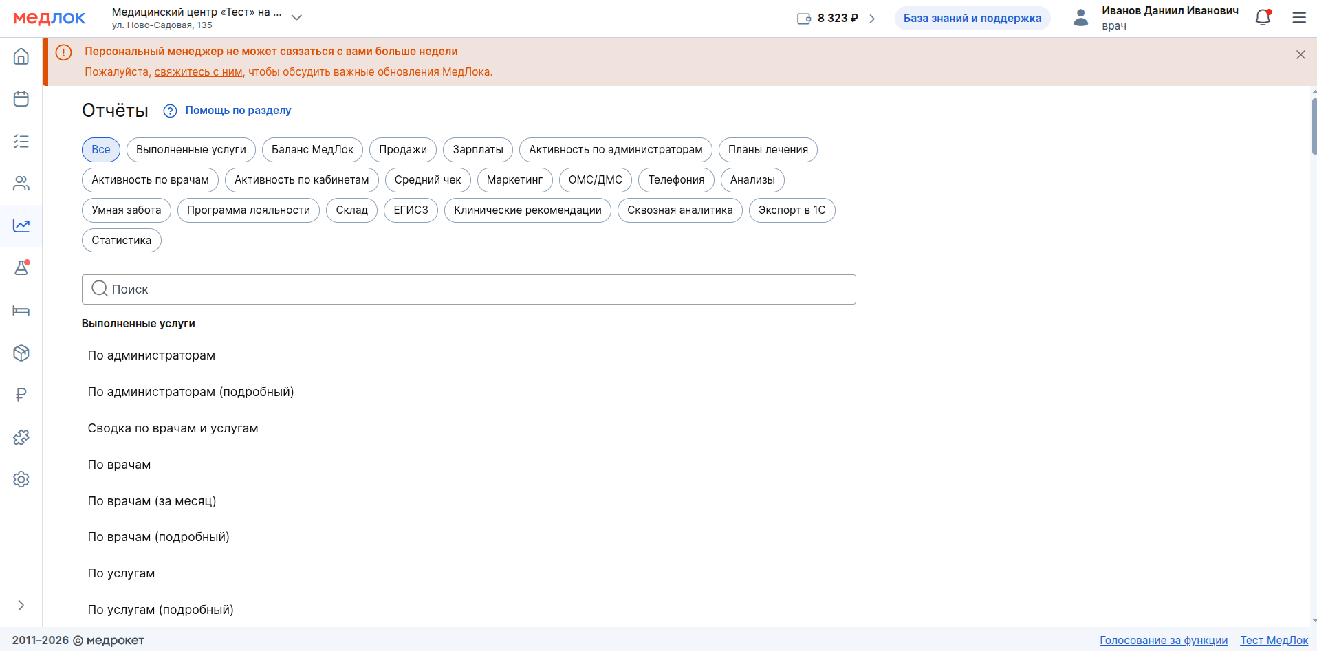Open the hospital bed icon in sidebar
The width and height of the screenshot is (1317, 651).
click(x=21, y=311)
